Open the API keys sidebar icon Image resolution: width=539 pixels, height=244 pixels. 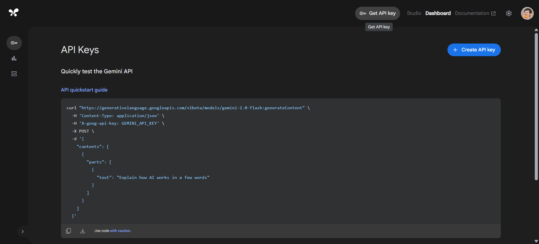[14, 43]
